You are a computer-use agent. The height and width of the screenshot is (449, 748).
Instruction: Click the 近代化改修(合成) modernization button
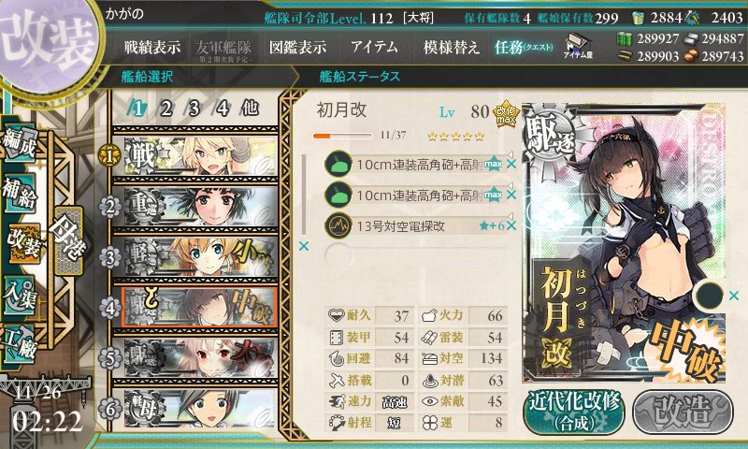[x=574, y=412]
